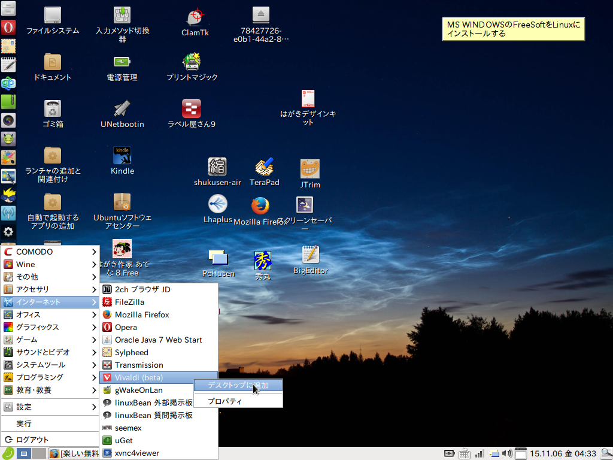The height and width of the screenshot is (460, 613).
Task: Select gWakeOnLan menu entry
Action: [x=147, y=390]
